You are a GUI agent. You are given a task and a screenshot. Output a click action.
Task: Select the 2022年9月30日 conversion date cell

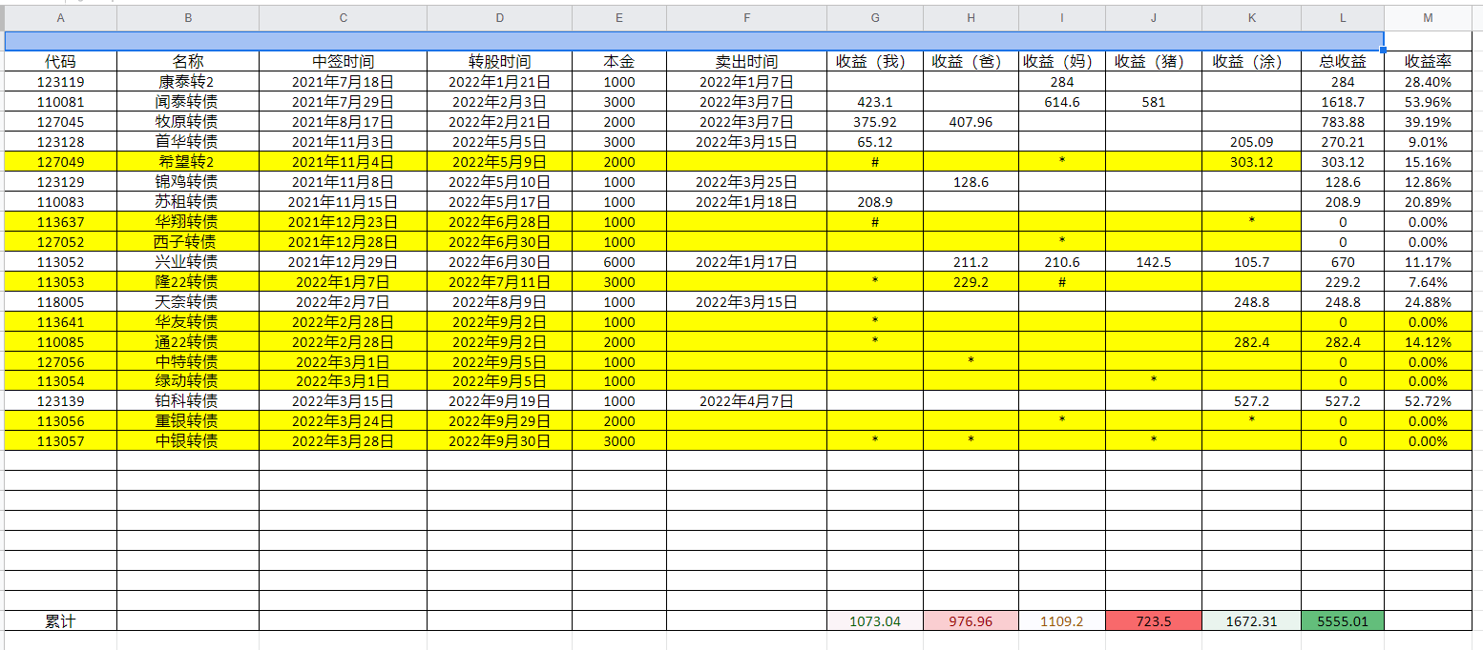[x=499, y=441]
